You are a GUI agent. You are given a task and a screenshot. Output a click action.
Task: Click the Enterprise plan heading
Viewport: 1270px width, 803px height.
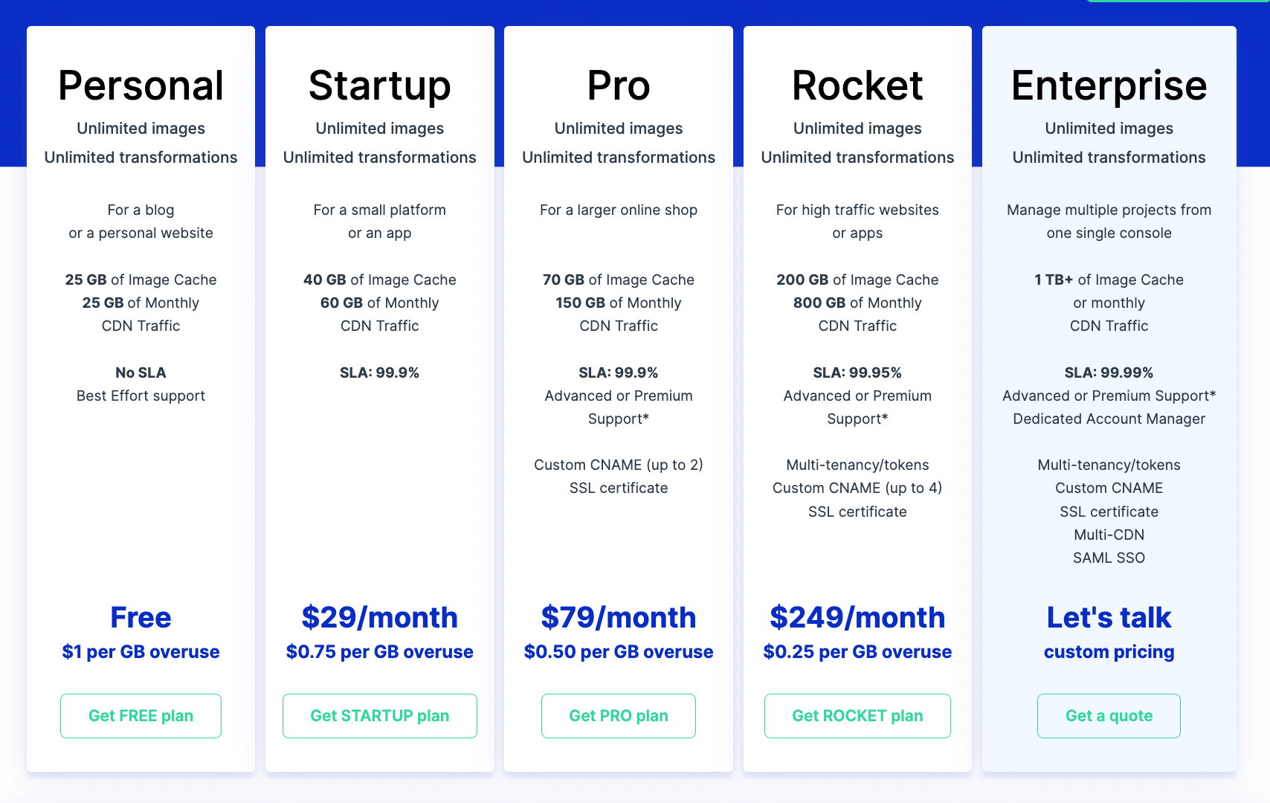point(1109,87)
